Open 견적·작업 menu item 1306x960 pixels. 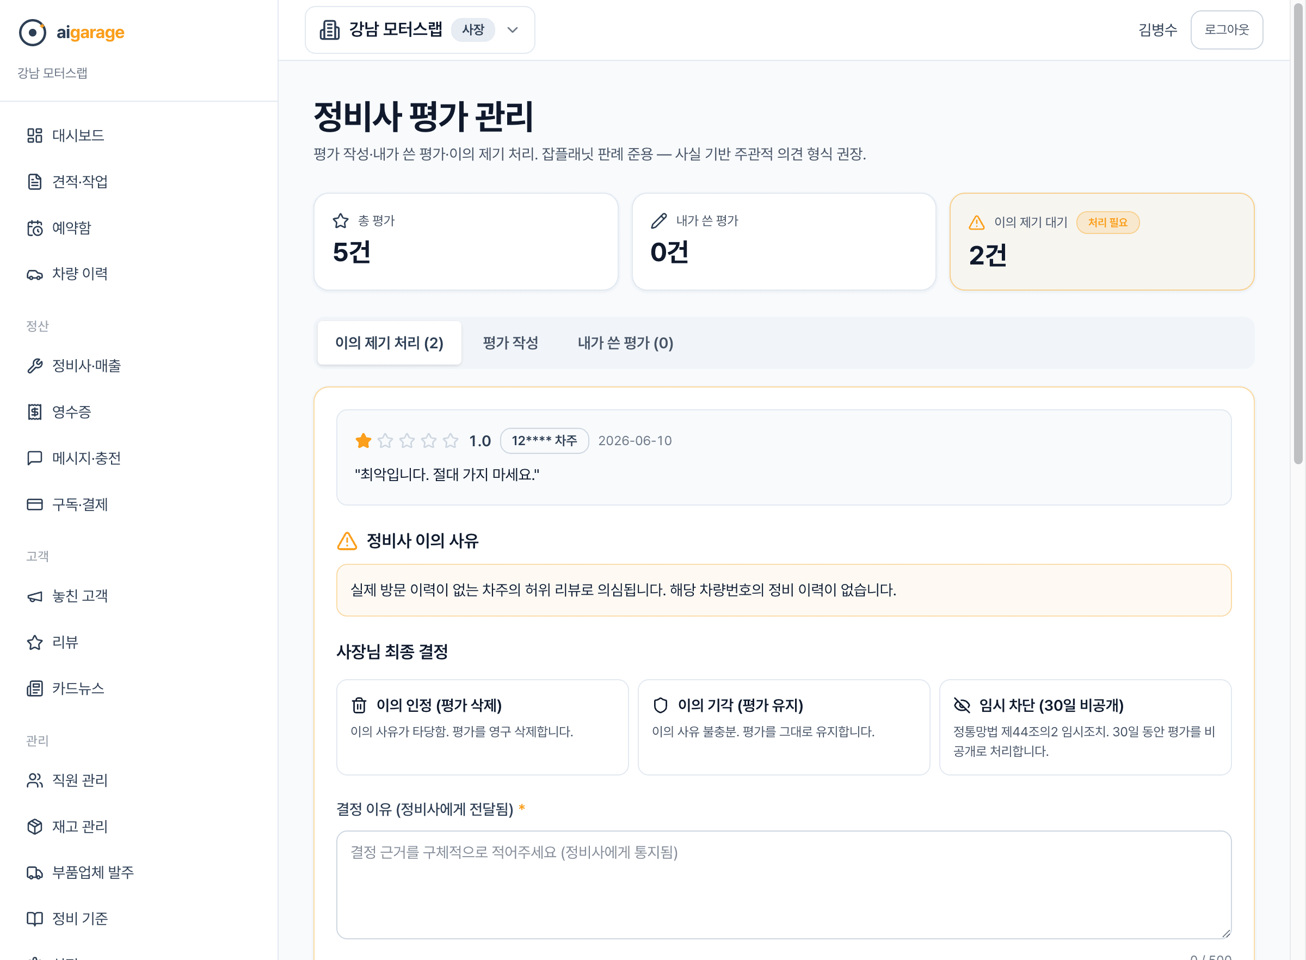138,182
